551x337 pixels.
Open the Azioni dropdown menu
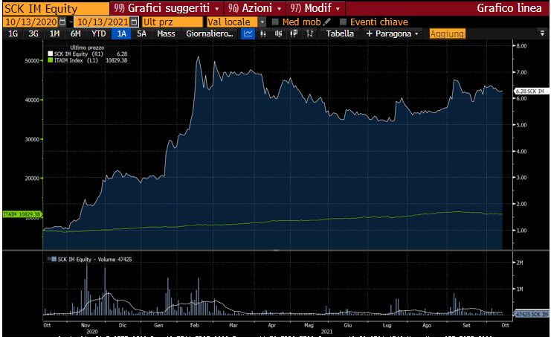[x=255, y=8]
